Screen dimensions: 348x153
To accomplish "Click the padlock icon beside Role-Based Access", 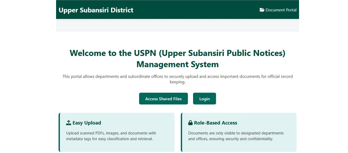I will (190, 123).
